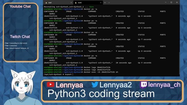This screenshot has height=105, width=187.
Task: Minimize the terminal window
Action: 166,2
